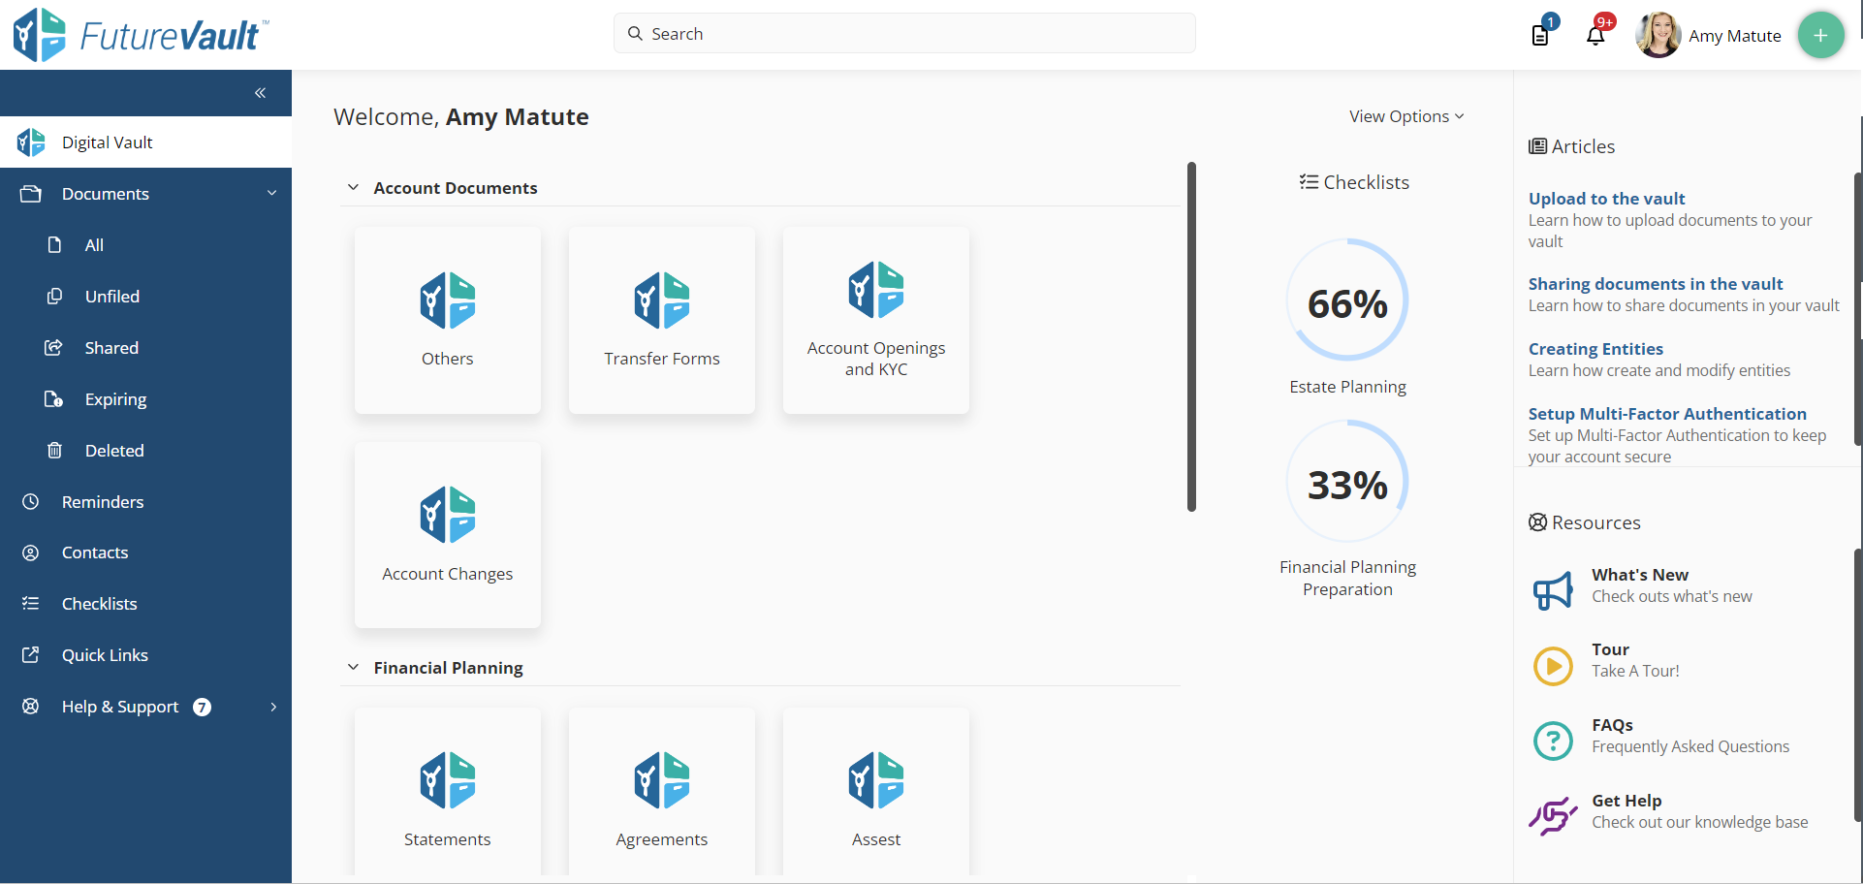Click the Articles heading icon
The image size is (1863, 884).
pyautogui.click(x=1537, y=146)
